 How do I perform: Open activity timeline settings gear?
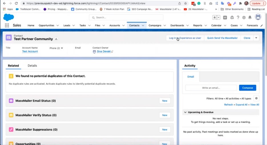point(256,98)
